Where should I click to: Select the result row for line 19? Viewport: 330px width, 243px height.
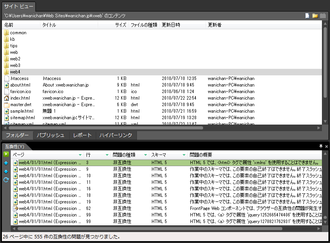[x=167, y=202]
